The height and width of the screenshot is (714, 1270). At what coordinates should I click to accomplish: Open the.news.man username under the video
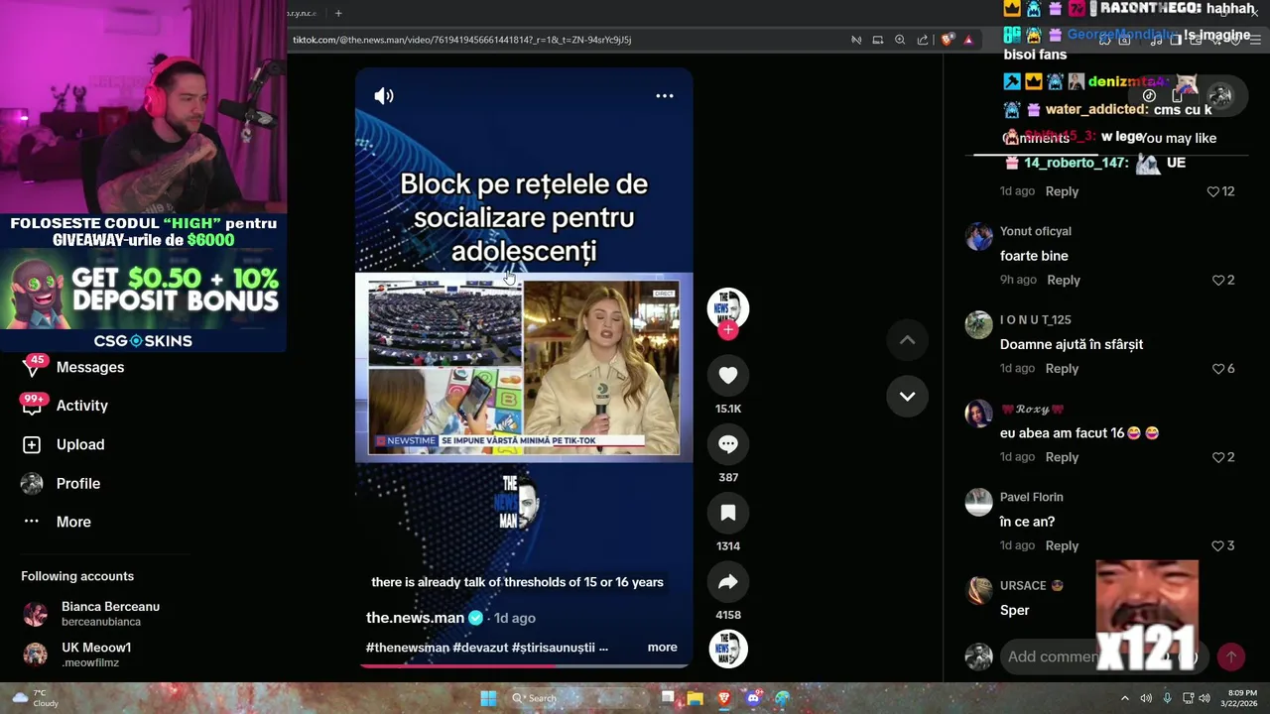[415, 618]
